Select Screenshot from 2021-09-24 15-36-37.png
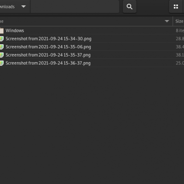This screenshot has height=184, width=184. [x=48, y=63]
